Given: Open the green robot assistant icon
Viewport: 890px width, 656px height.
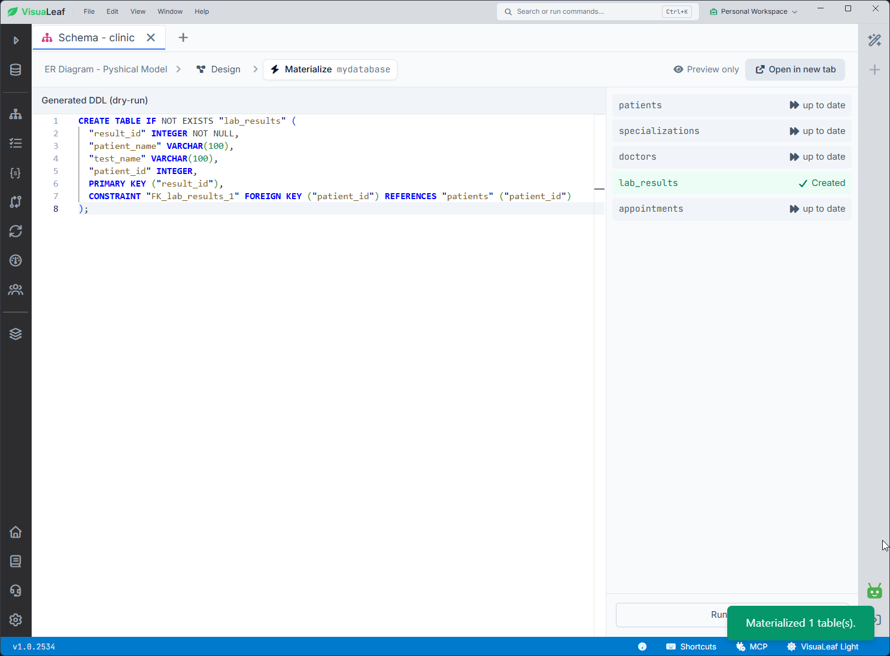Looking at the screenshot, I should click(x=874, y=591).
